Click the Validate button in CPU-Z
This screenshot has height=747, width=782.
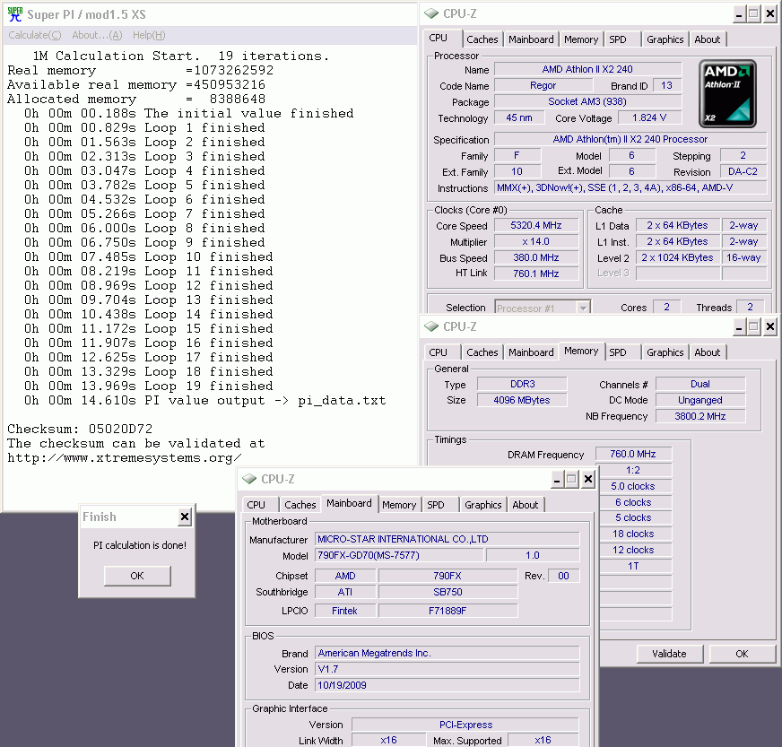coord(669,654)
